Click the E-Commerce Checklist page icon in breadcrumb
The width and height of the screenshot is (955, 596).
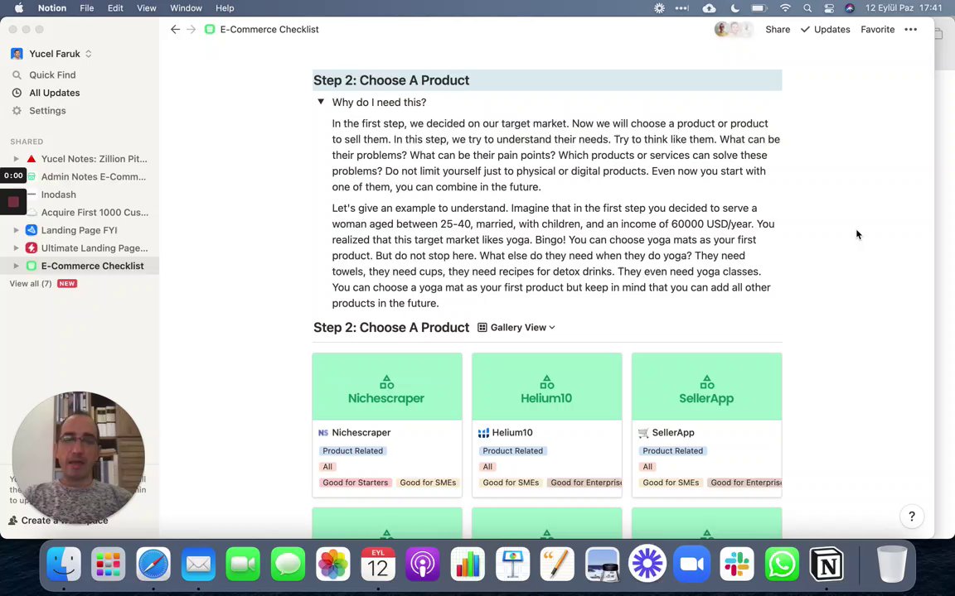click(x=210, y=29)
